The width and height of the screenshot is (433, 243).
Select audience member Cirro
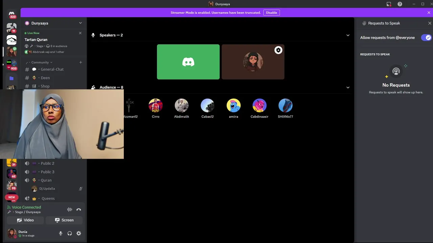[x=156, y=109]
